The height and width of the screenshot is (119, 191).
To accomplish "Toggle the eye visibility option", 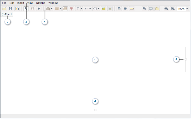I will pos(125,9).
